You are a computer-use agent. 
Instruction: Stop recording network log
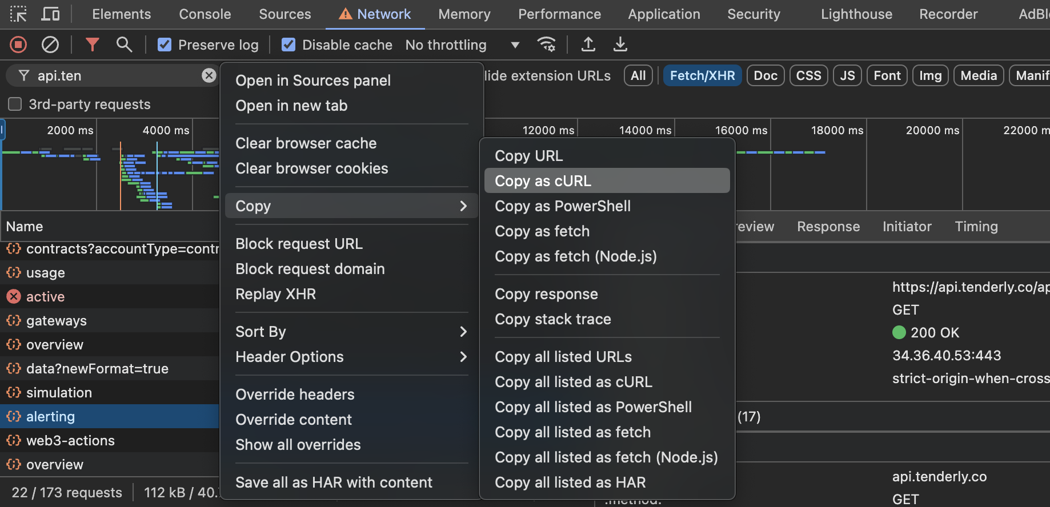point(18,45)
